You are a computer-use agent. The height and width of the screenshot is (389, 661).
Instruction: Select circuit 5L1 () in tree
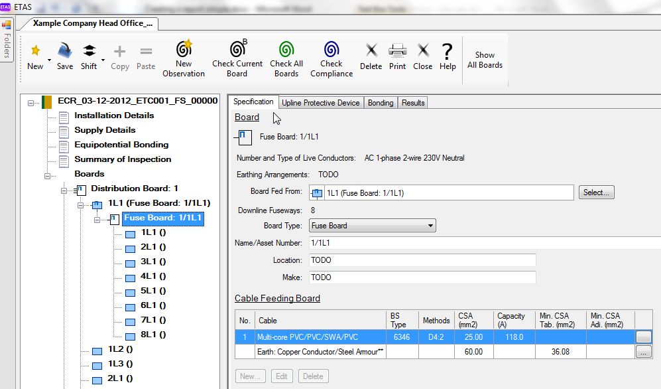coord(153,291)
